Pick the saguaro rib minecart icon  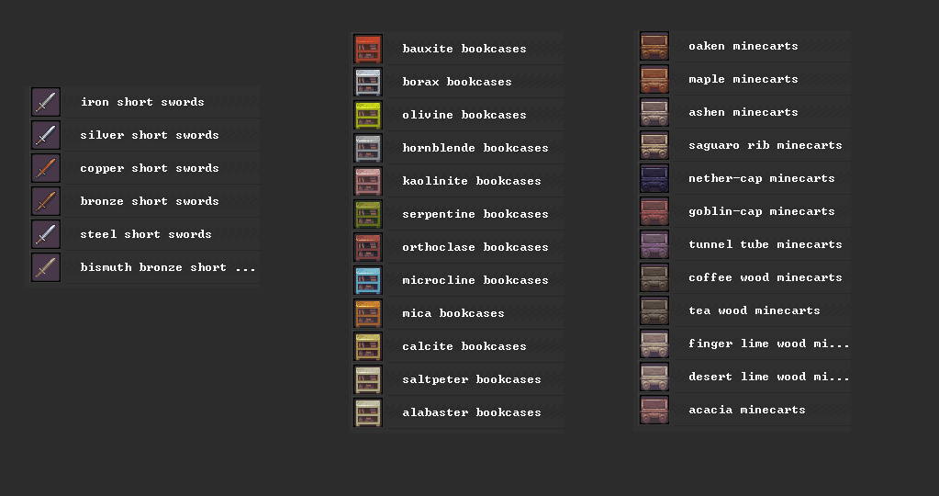click(x=654, y=145)
